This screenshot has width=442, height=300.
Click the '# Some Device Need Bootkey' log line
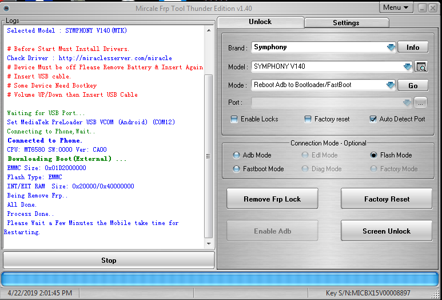[x=52, y=85]
